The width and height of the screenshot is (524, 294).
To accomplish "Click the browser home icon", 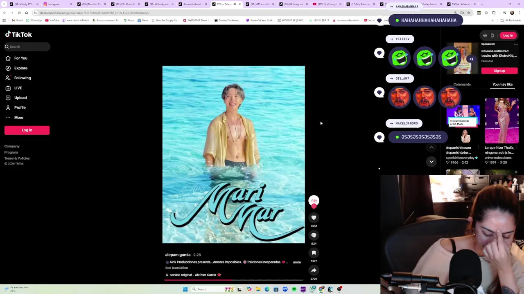I will click(x=27, y=13).
